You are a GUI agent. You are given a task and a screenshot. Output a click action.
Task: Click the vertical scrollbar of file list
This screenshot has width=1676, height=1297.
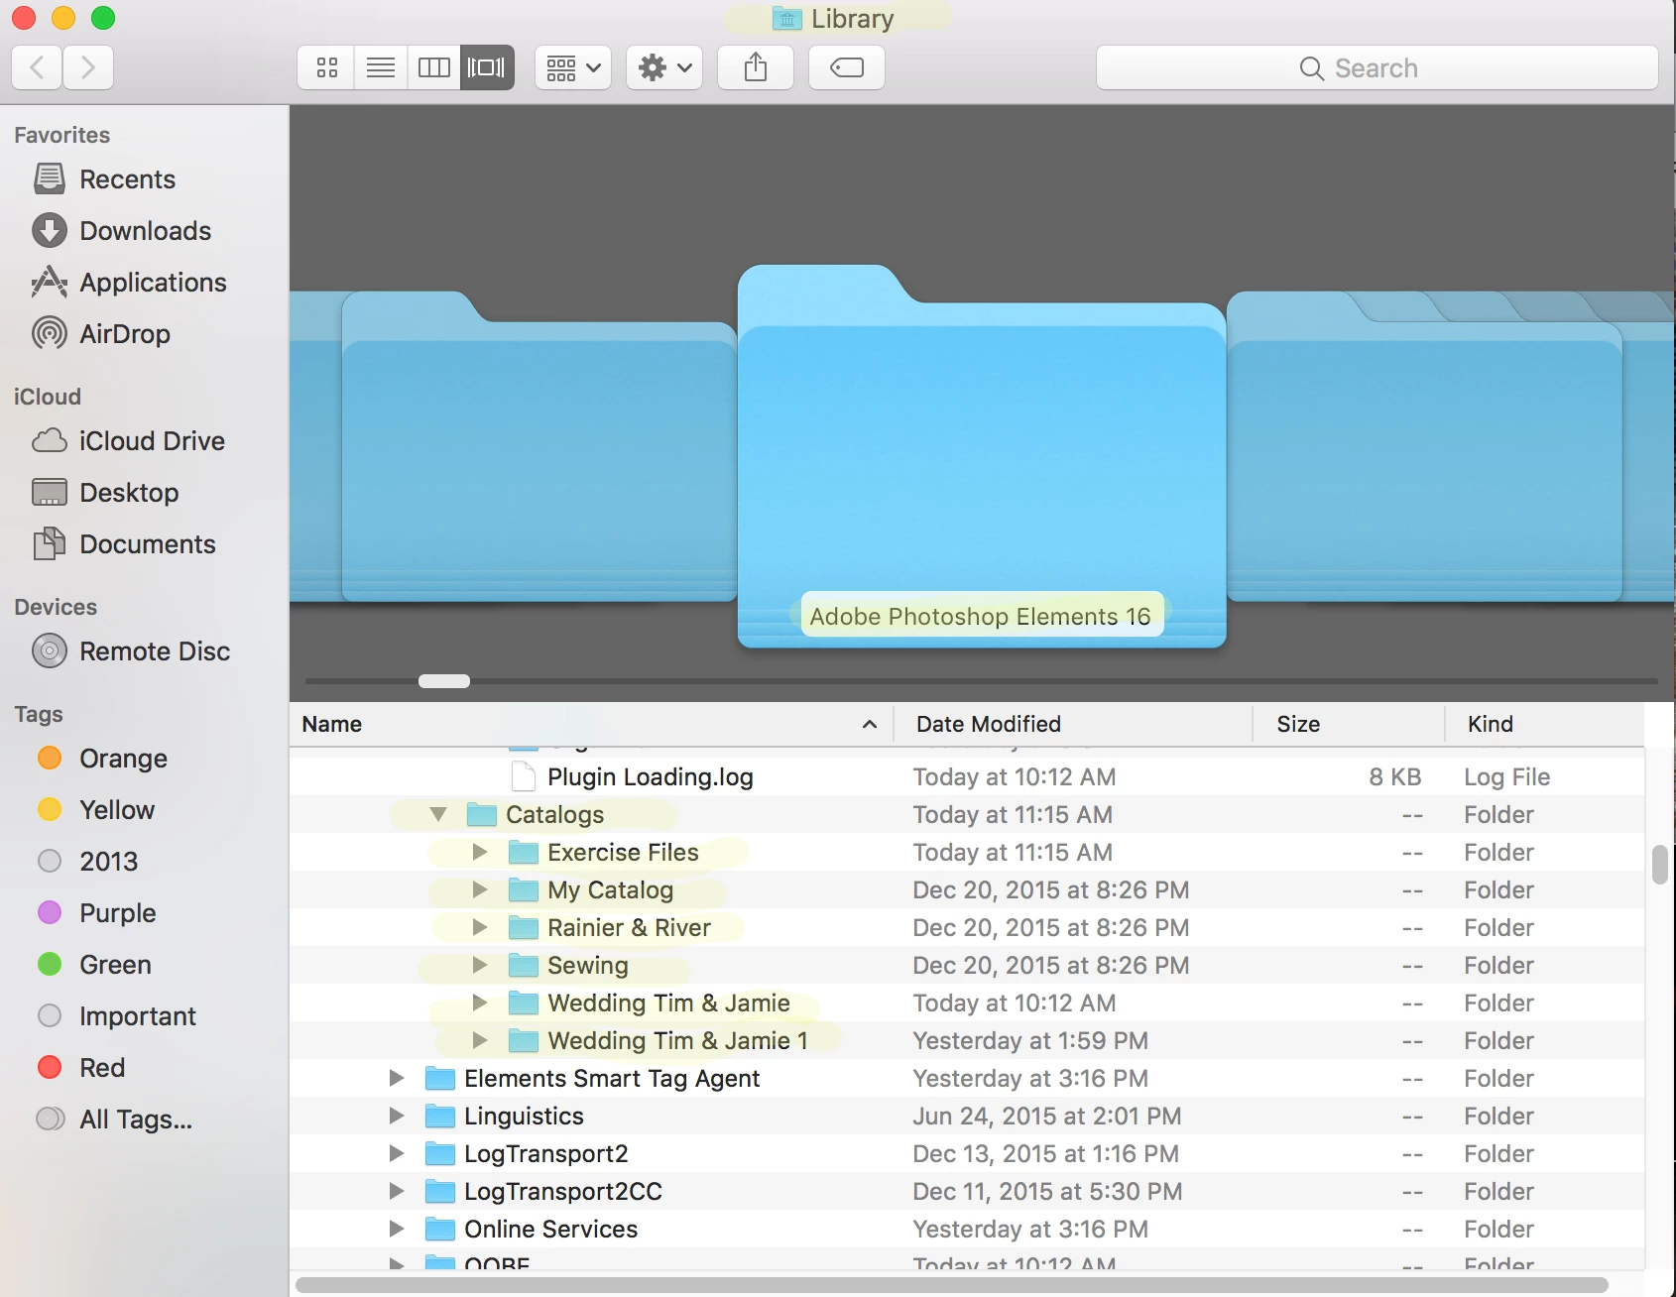(x=1660, y=865)
